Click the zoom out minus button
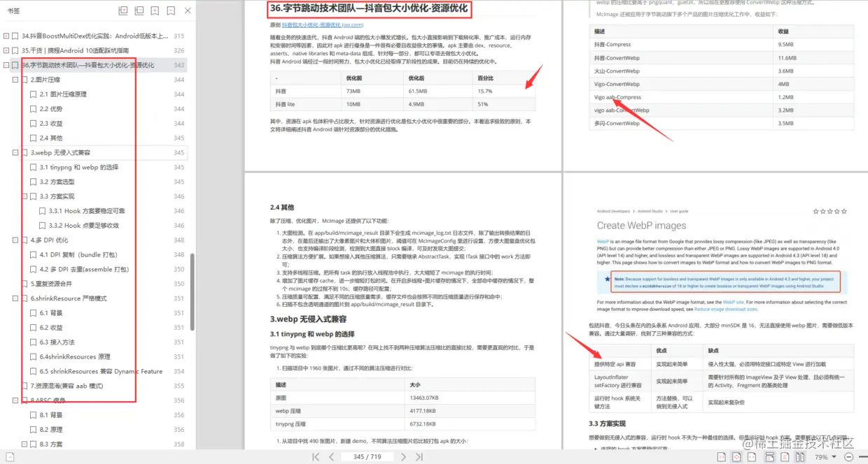Screen dimensions: 868x464 pyautogui.click(x=848, y=457)
